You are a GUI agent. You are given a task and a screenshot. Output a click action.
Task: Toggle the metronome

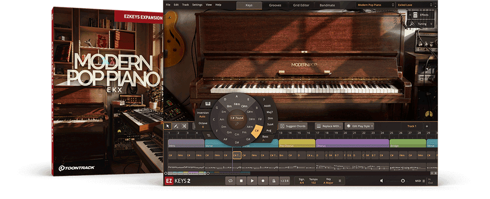[x=273, y=180]
